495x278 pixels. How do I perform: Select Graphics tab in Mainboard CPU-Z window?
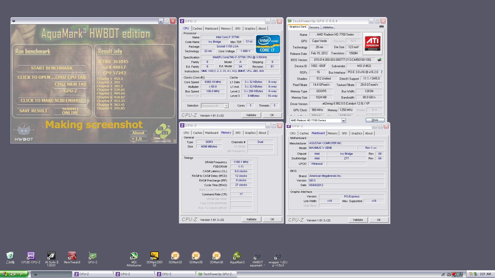point(357,133)
